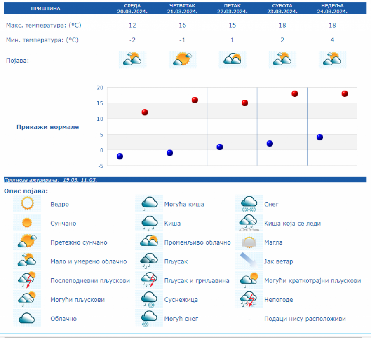Click the Магла fog legend icon
The height and width of the screenshot is (338, 371).
click(249, 242)
